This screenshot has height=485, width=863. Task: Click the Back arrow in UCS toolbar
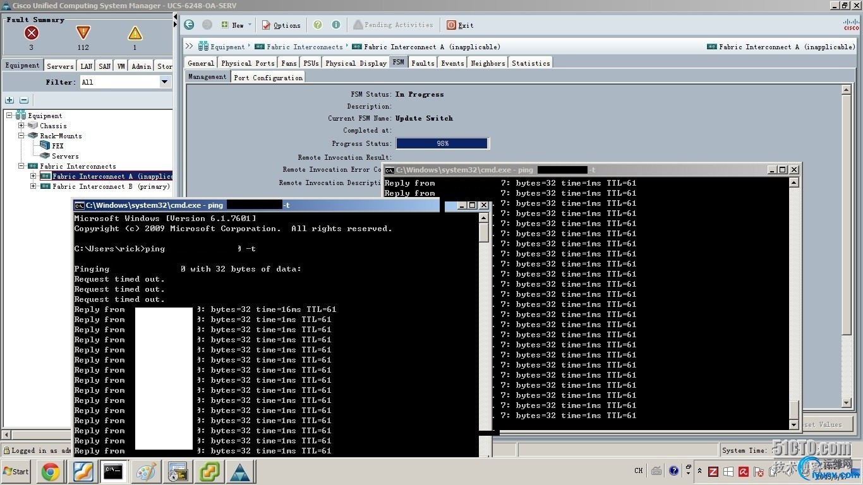[189, 25]
